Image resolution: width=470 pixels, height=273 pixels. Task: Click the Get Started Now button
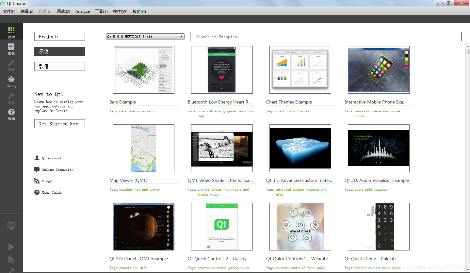tap(59, 124)
